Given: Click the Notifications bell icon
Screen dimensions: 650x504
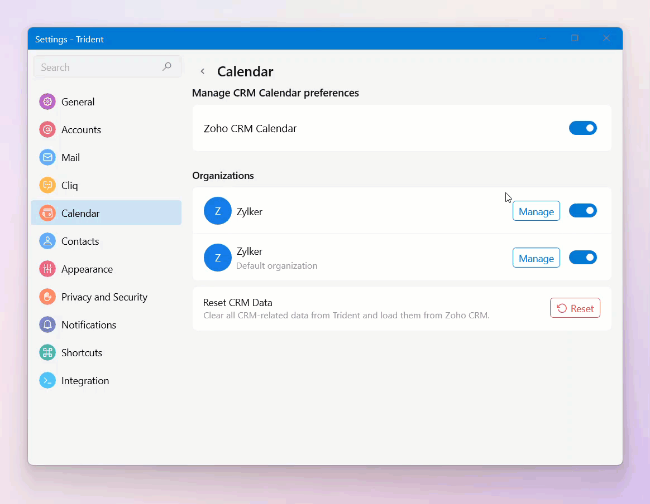Looking at the screenshot, I should pyautogui.click(x=47, y=325).
